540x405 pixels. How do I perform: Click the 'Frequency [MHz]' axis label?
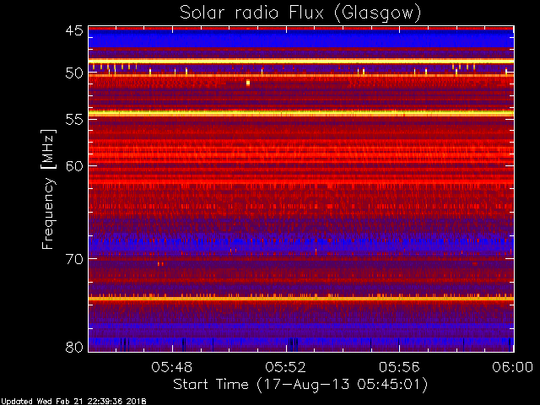click(x=48, y=189)
